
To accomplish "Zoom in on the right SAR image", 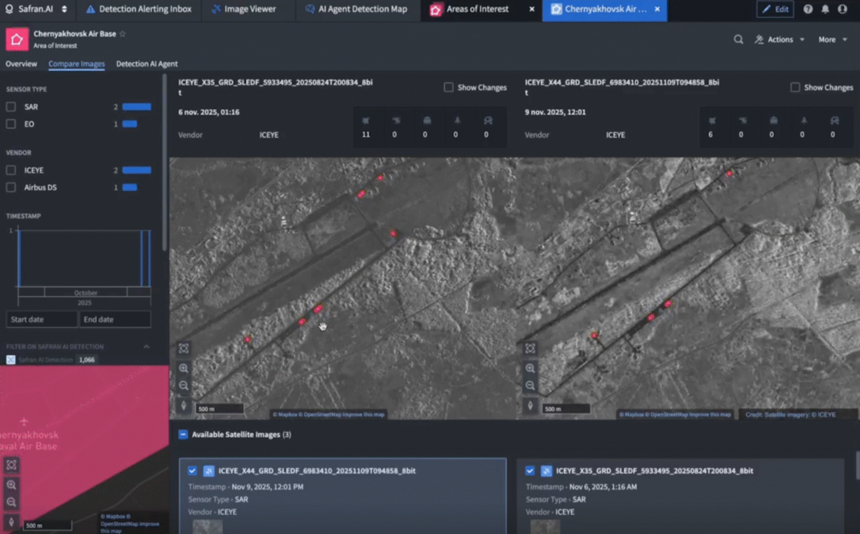I will pyautogui.click(x=530, y=368).
